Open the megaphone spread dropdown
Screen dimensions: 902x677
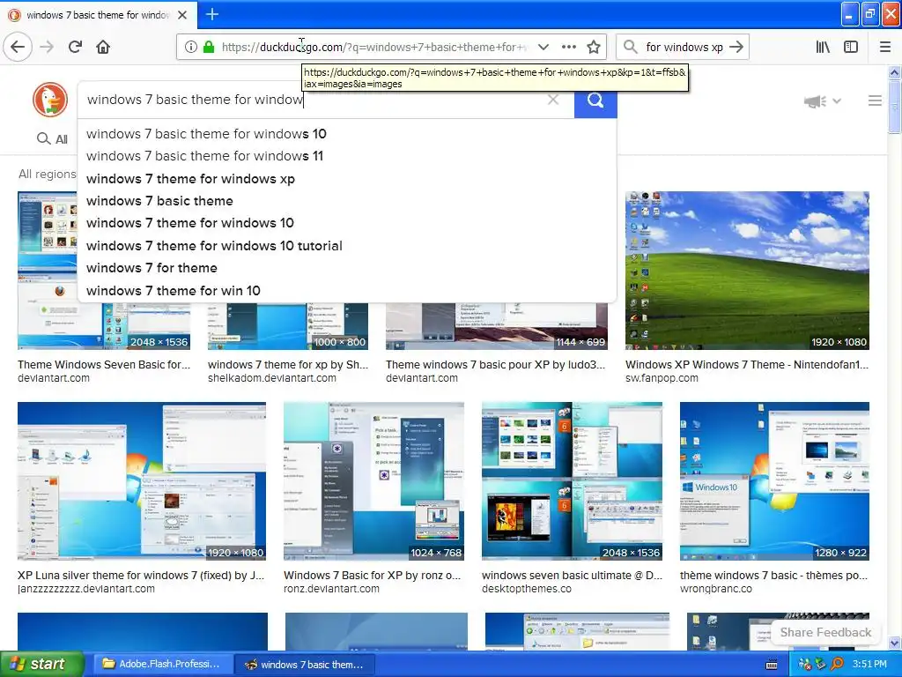click(823, 101)
